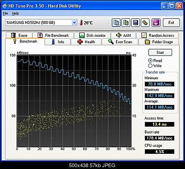Click the 28°C temperature reading
Screen dimensions: 185x169
pyautogui.click(x=88, y=23)
